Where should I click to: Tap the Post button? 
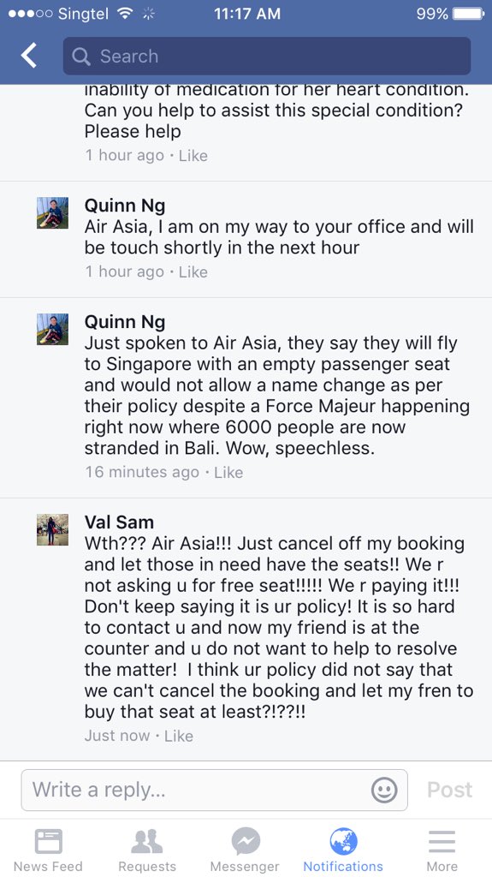449,790
